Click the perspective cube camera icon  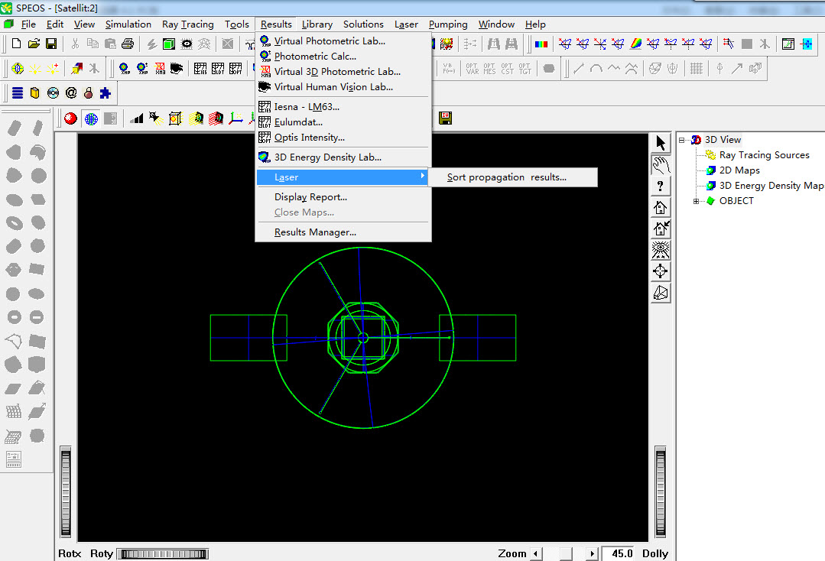(661, 293)
